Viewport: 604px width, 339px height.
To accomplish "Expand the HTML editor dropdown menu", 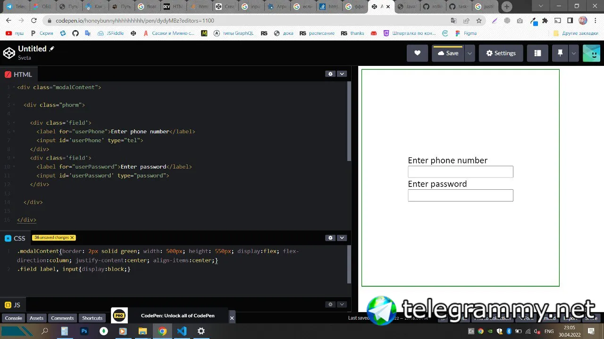I will [342, 74].
